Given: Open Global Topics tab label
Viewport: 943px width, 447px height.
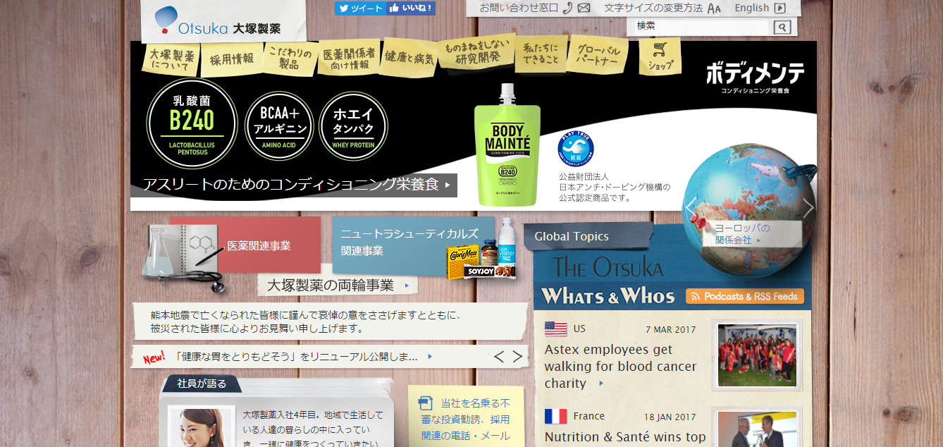Looking at the screenshot, I should tap(572, 236).
